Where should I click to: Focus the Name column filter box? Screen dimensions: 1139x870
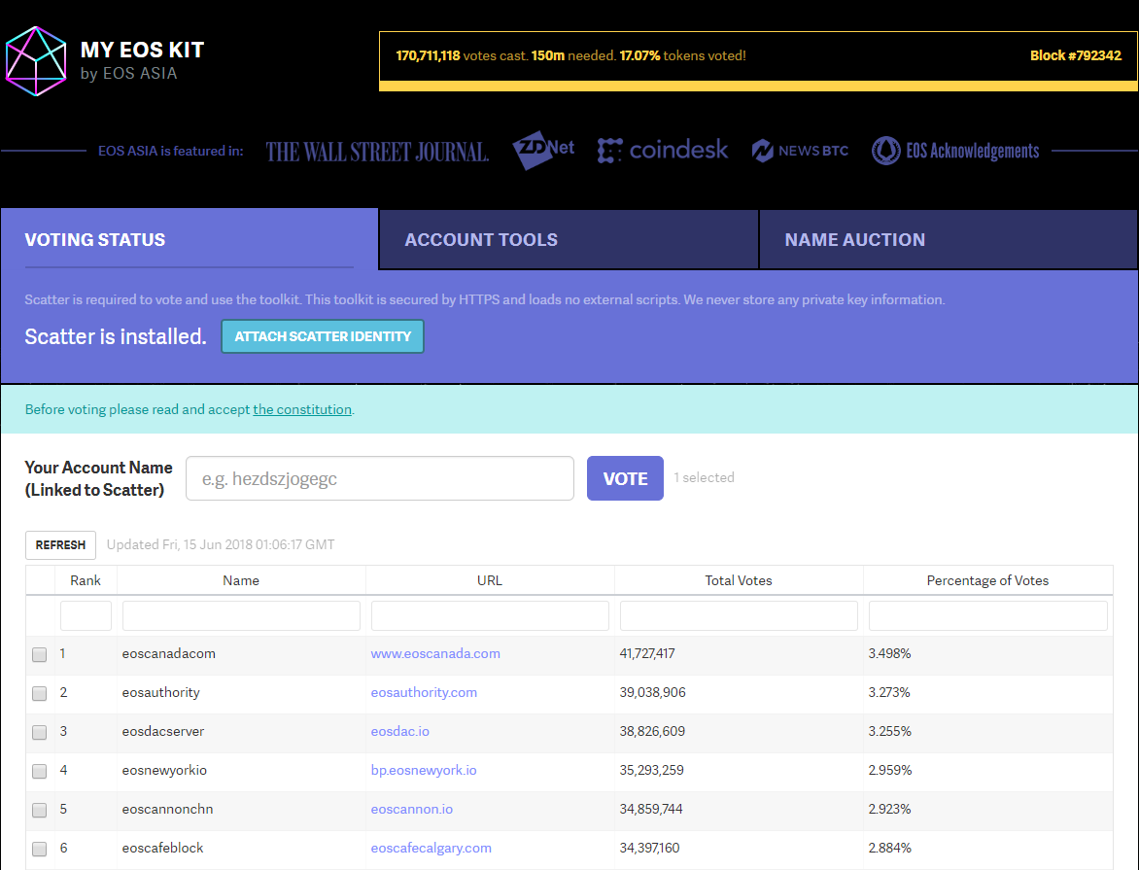pyautogui.click(x=241, y=615)
